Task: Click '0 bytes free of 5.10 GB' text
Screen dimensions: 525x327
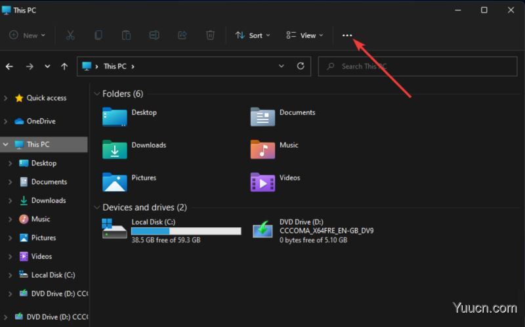Action: tap(314, 240)
